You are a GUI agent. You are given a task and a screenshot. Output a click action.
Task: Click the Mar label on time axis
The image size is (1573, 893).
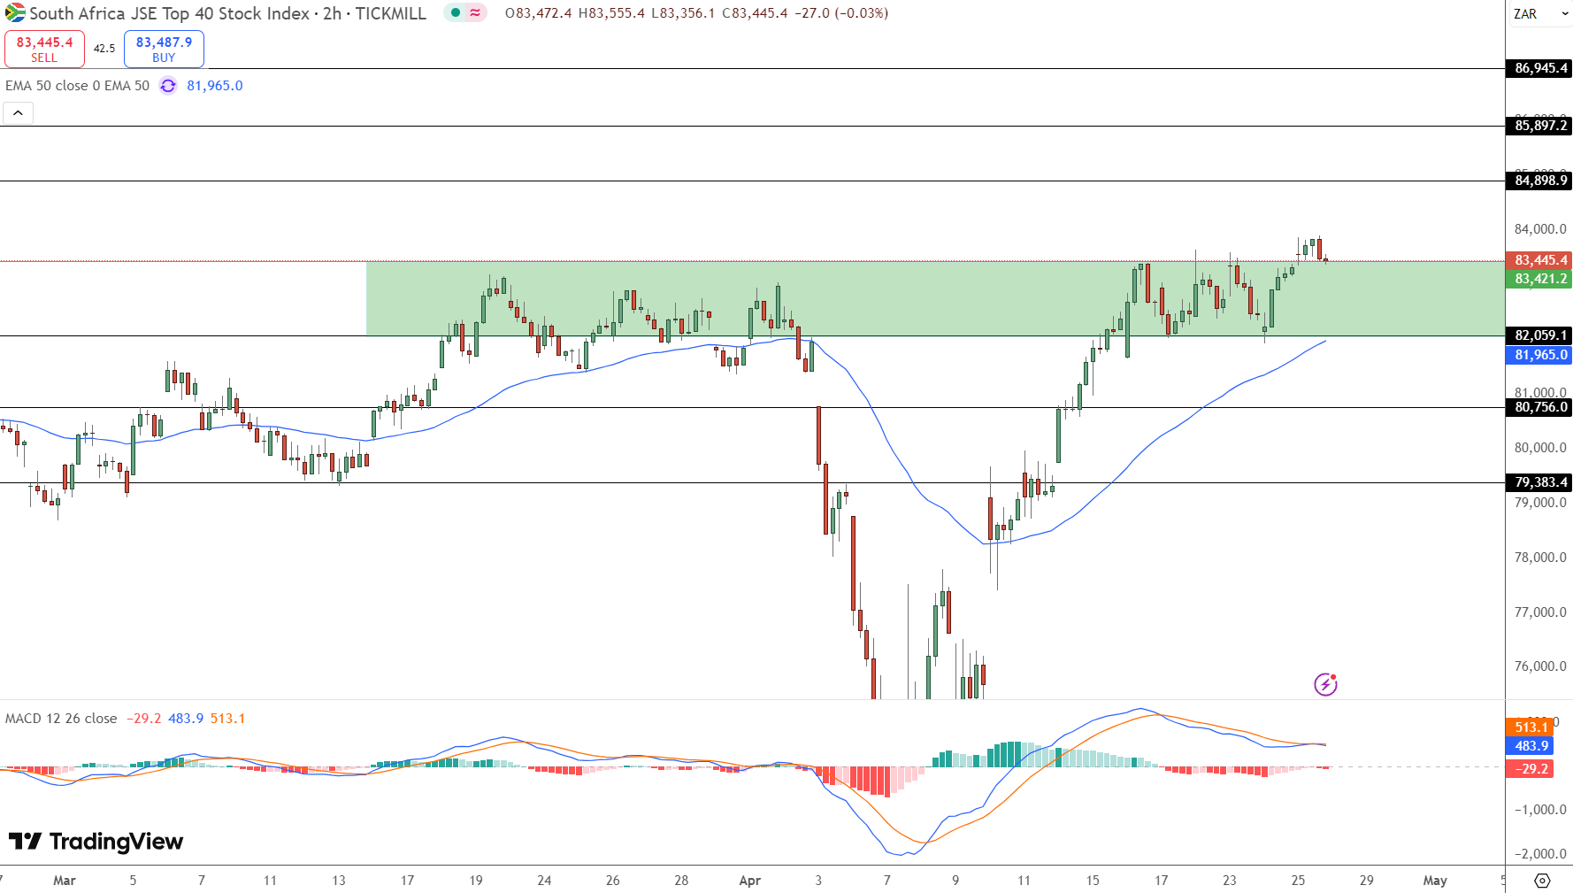pyautogui.click(x=65, y=881)
